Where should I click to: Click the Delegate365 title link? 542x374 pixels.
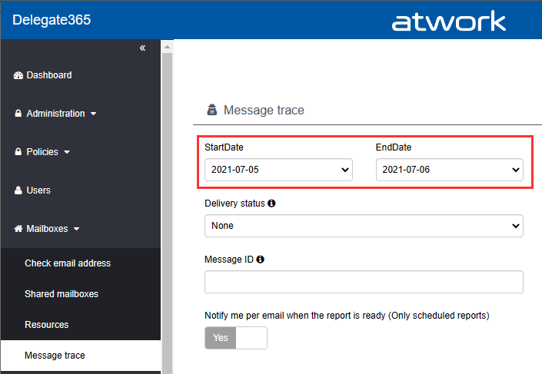coord(52,20)
